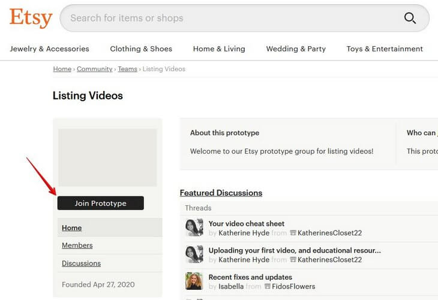Open KatherinesCloset22 shop under 'Your video cheat sheet'
Image resolution: width=438 pixels, height=300 pixels.
click(329, 233)
